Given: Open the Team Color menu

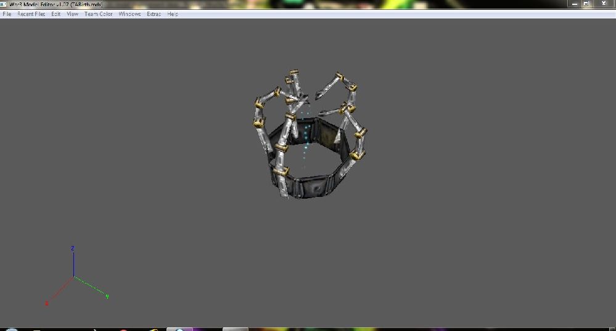Looking at the screenshot, I should click(x=98, y=14).
